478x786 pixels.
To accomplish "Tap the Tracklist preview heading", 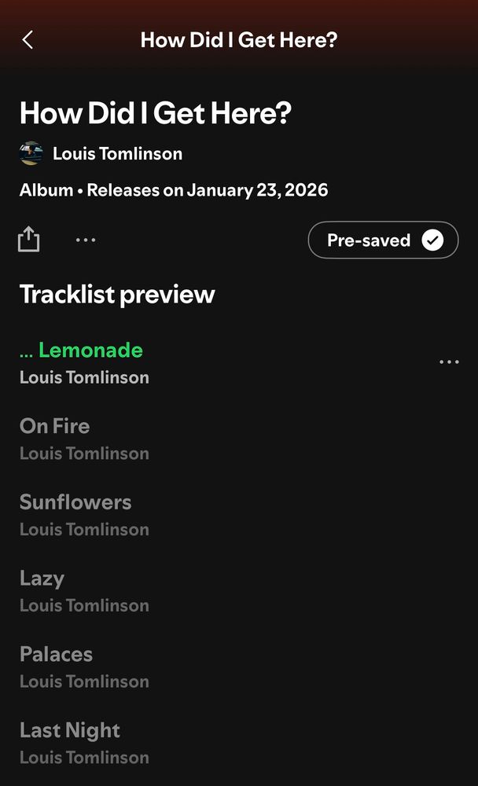I will pos(117,294).
